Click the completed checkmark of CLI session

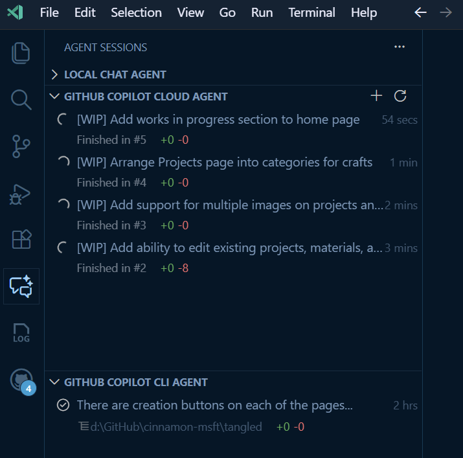coord(63,405)
